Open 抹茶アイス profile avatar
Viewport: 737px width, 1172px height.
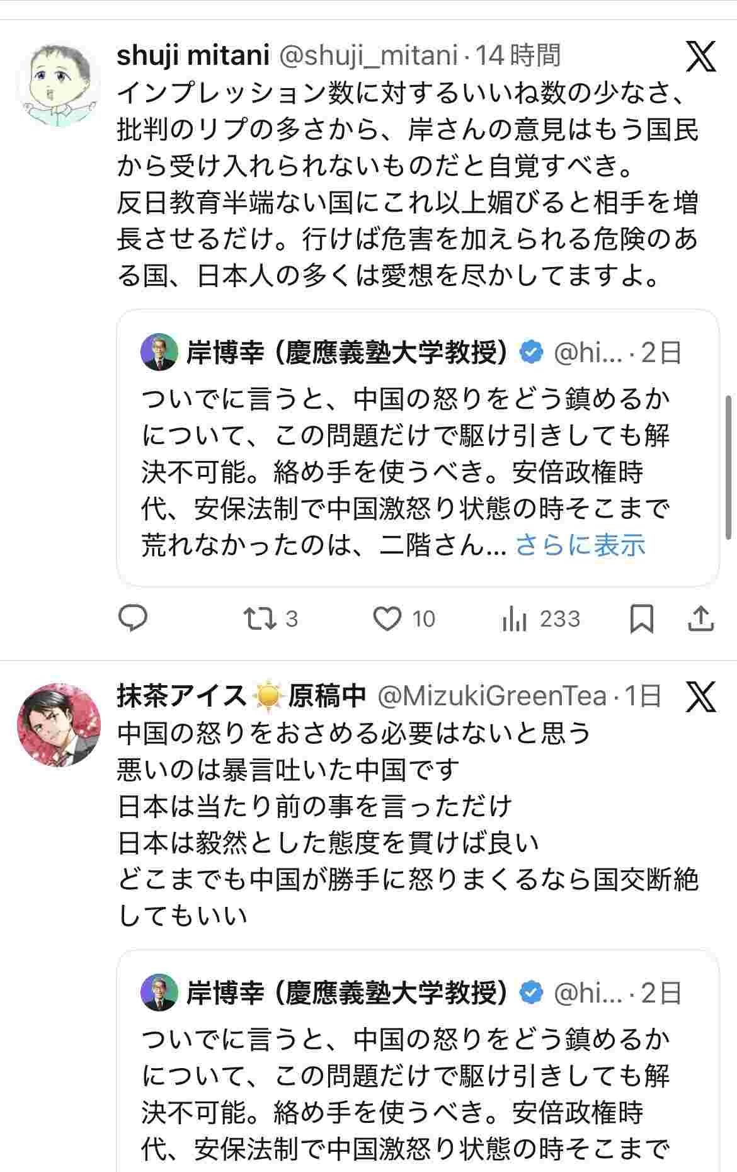coord(59,725)
